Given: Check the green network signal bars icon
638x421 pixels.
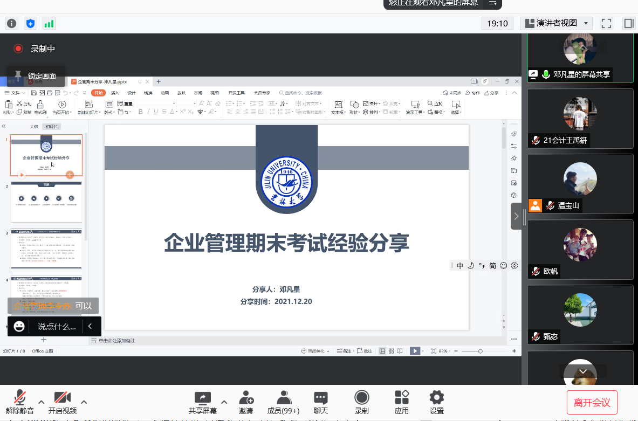Looking at the screenshot, I should (49, 24).
